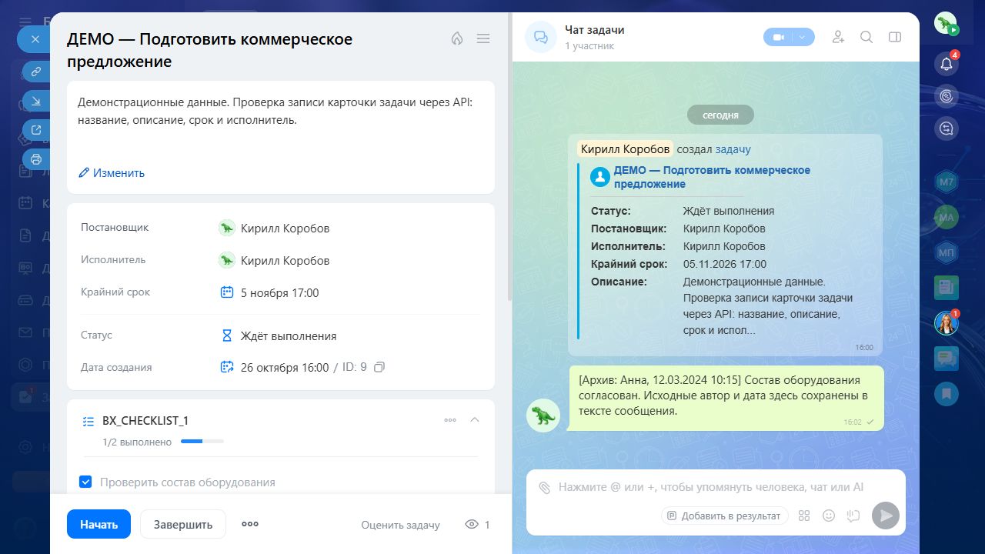Open the ДЕМО task title link in chat

pos(712,177)
